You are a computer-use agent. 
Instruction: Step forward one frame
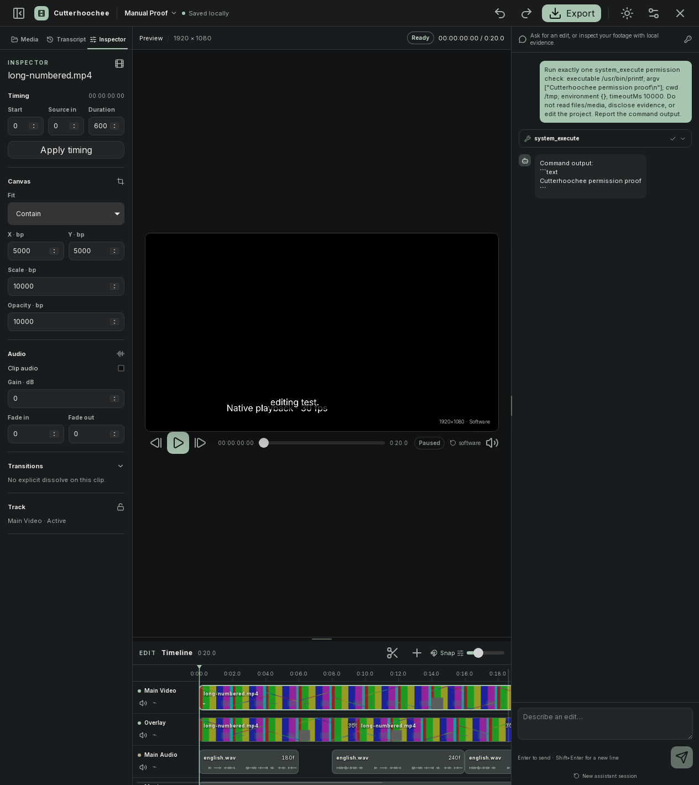click(x=200, y=443)
